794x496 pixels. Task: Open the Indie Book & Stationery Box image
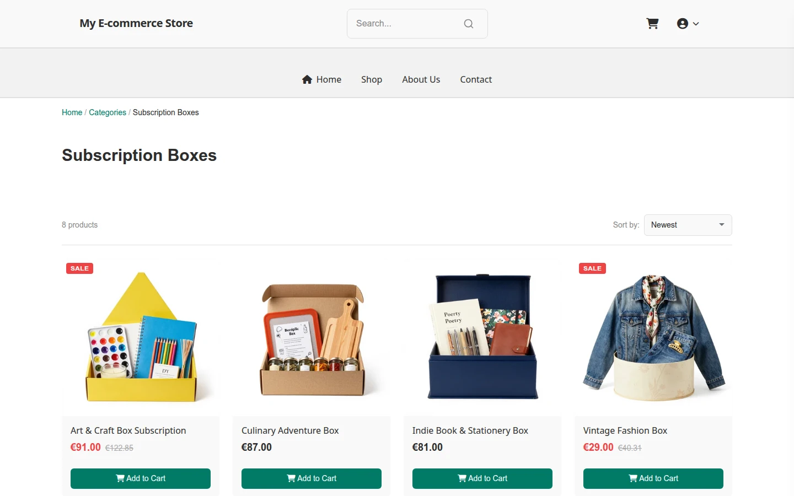482,337
